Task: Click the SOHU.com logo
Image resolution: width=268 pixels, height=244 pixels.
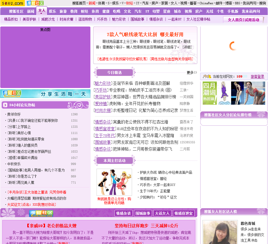Action: pos(12,3)
